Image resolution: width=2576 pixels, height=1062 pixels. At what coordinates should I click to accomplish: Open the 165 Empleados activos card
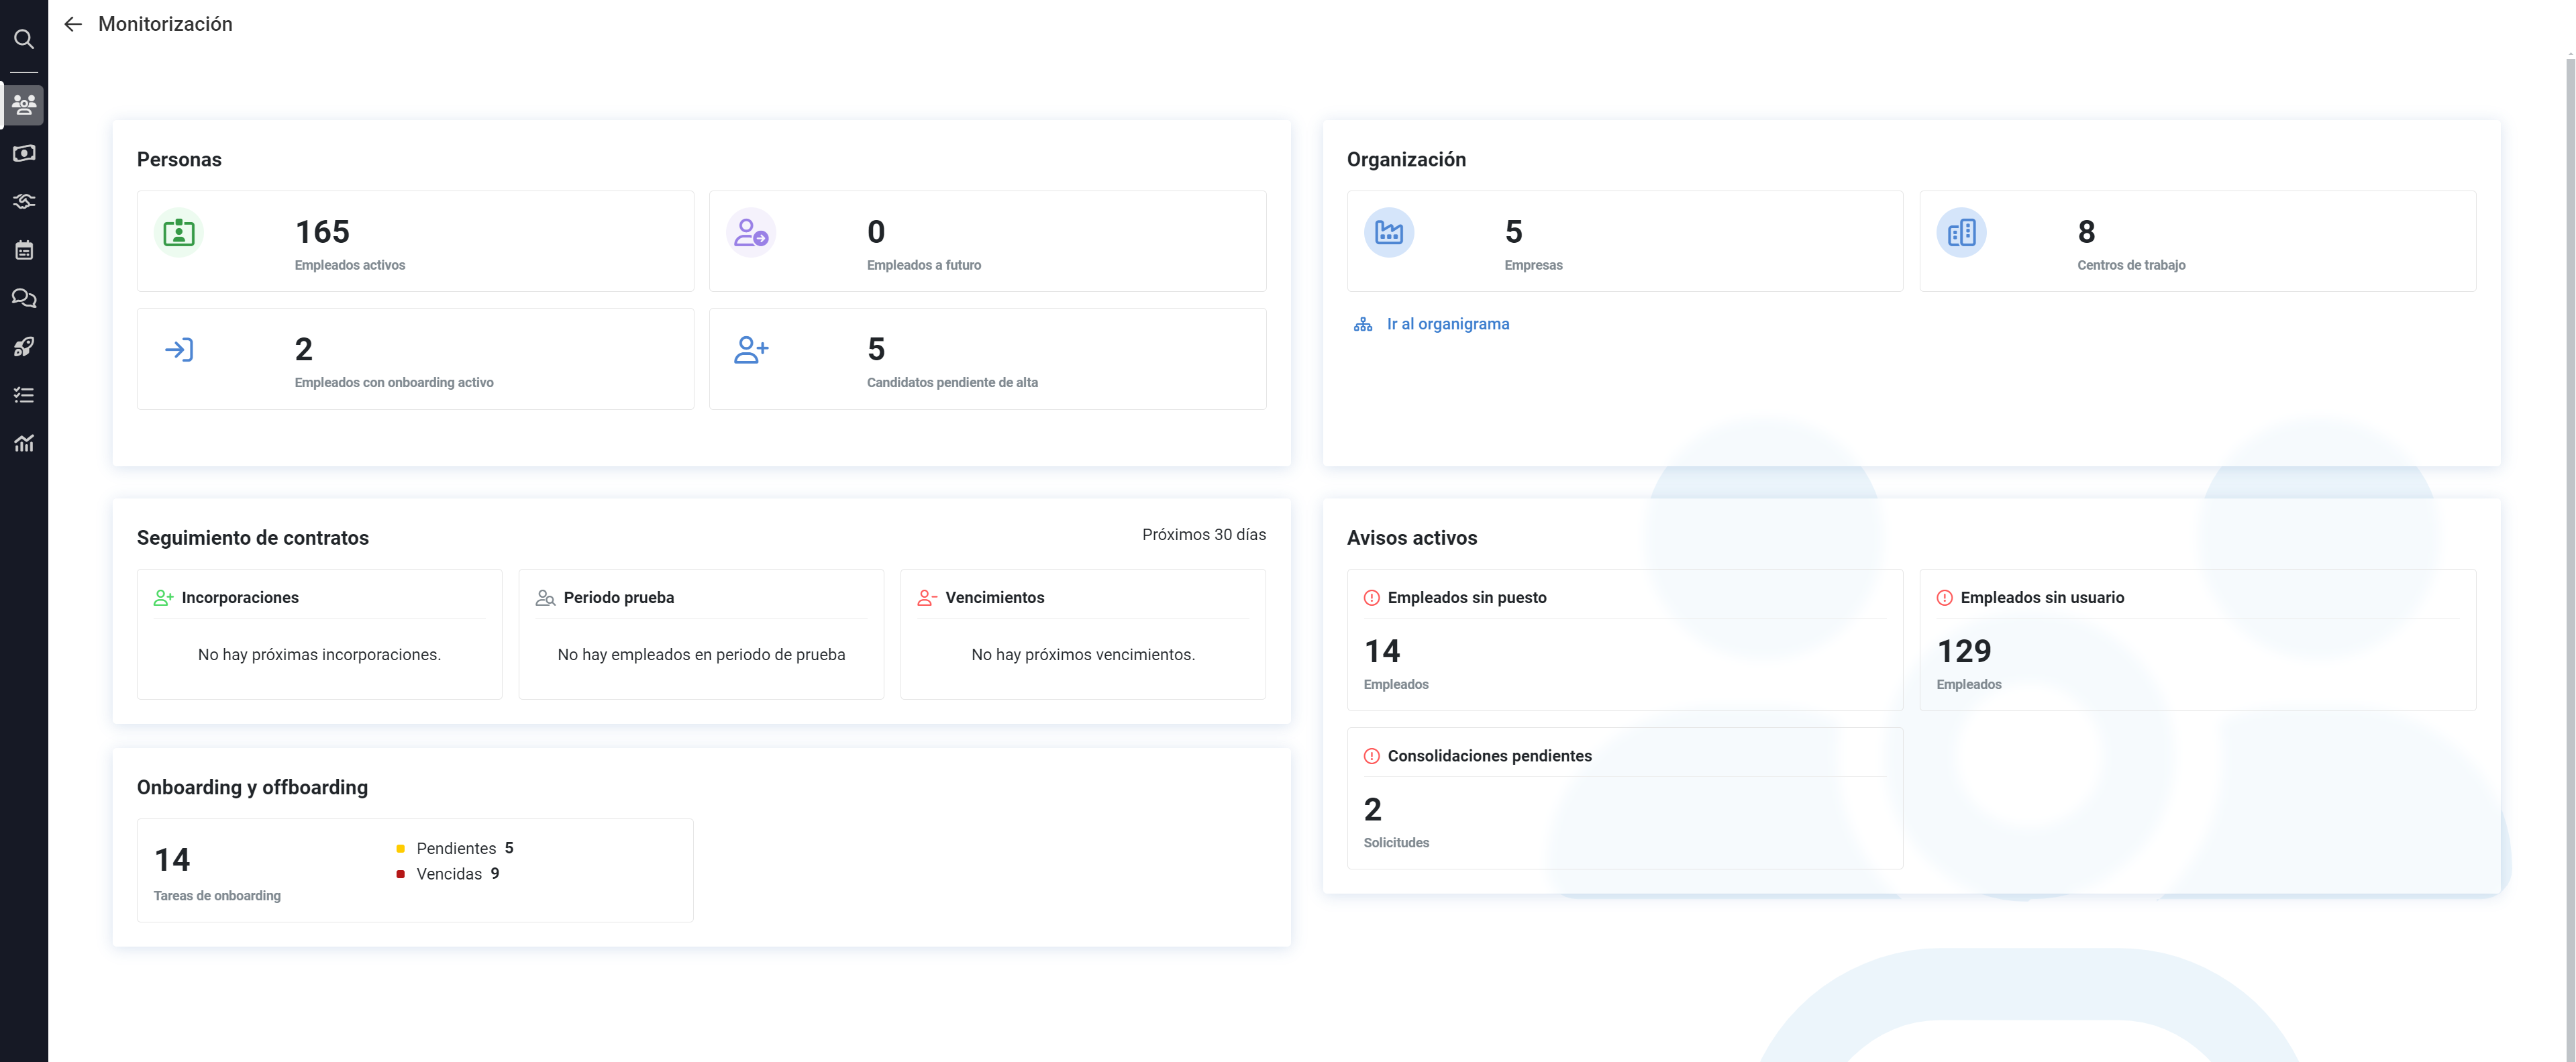coord(415,241)
